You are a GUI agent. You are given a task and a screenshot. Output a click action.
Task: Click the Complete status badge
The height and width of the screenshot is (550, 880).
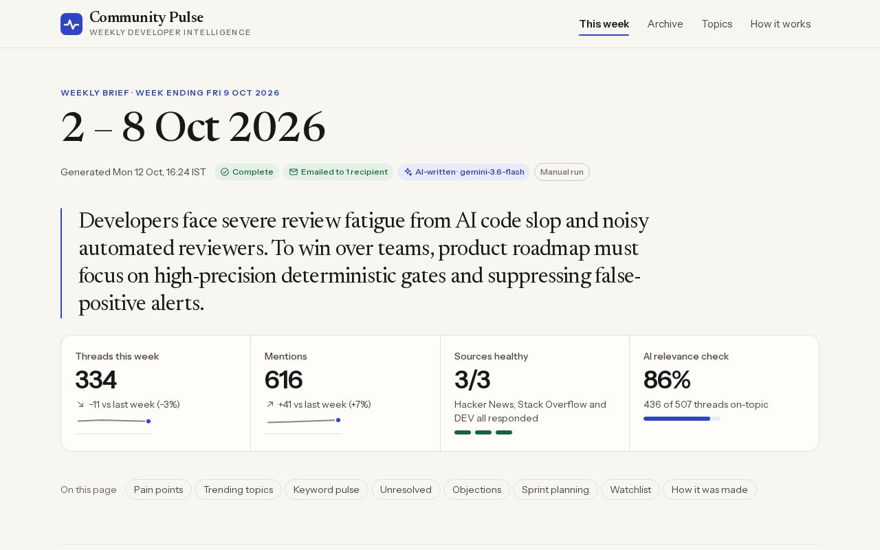point(247,172)
